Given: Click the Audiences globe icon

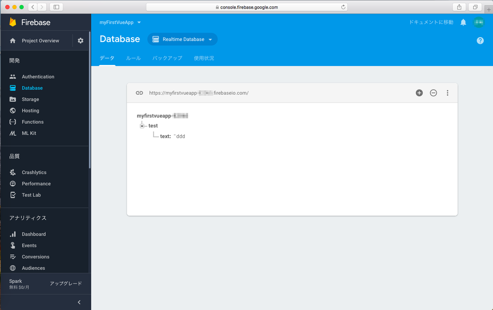Looking at the screenshot, I should point(13,268).
